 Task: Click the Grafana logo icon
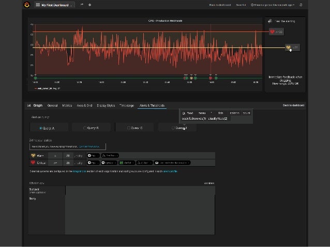[26, 5]
